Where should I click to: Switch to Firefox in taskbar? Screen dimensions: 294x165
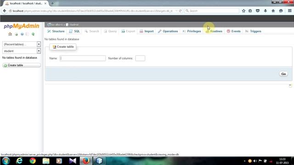pos(86,161)
